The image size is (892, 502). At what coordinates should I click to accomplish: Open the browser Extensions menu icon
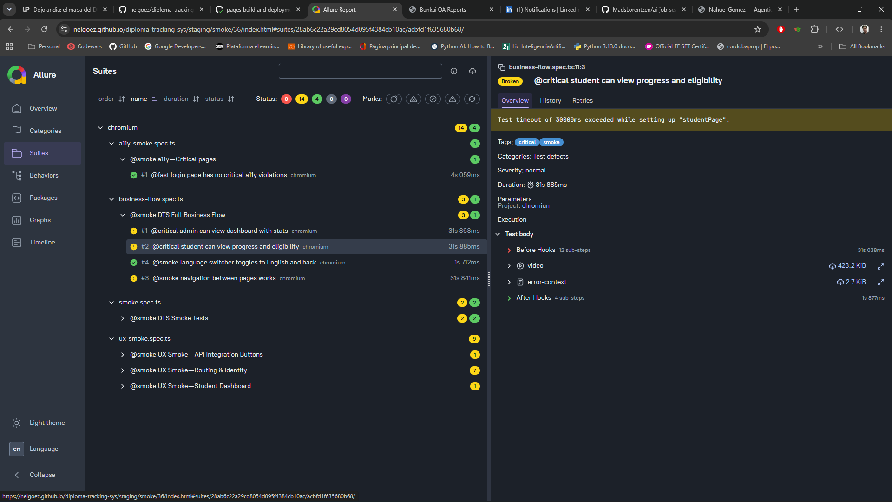coord(814,29)
